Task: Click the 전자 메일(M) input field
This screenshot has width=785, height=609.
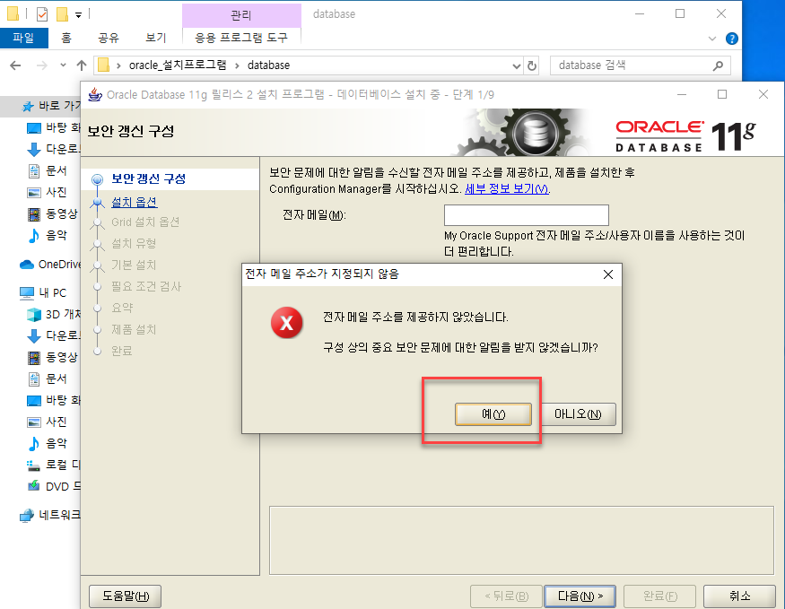Action: (x=526, y=215)
